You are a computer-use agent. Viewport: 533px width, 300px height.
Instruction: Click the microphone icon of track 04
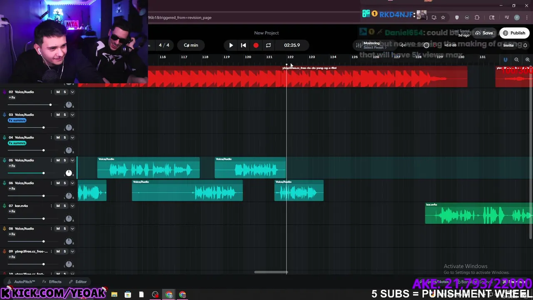click(5, 137)
